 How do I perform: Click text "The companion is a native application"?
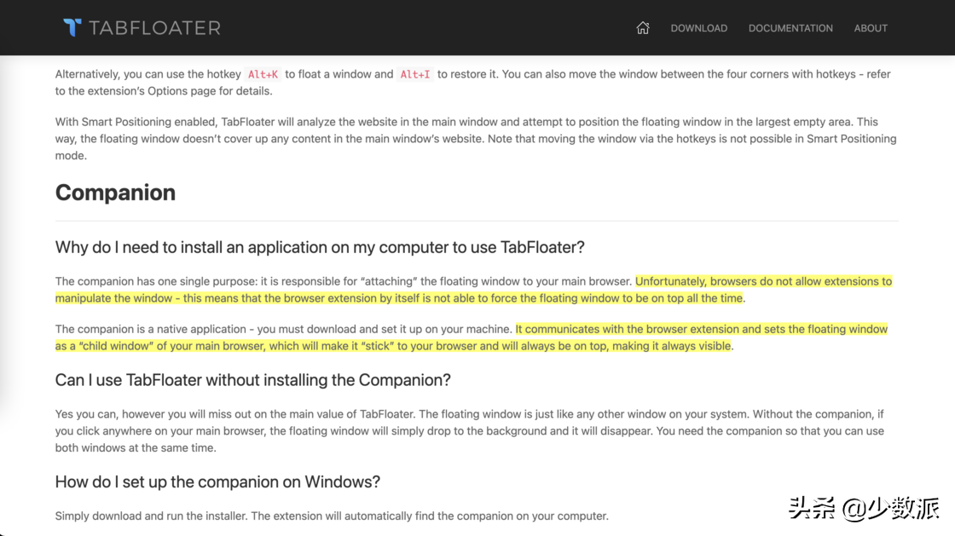pos(150,329)
